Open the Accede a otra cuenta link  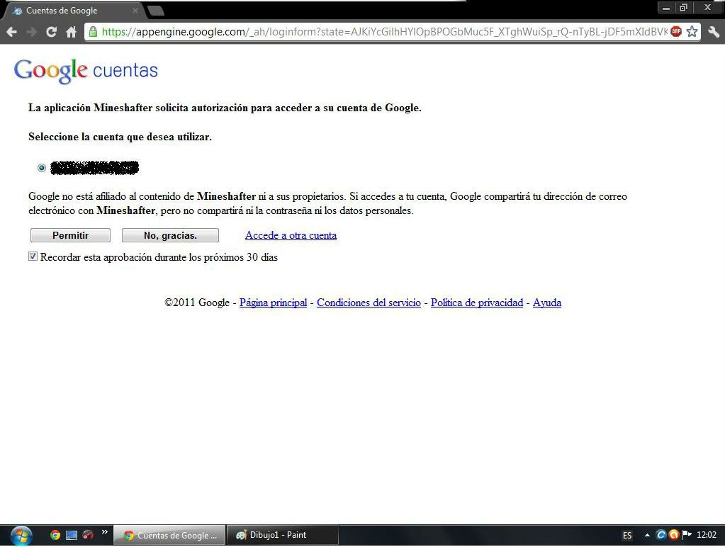coord(291,235)
